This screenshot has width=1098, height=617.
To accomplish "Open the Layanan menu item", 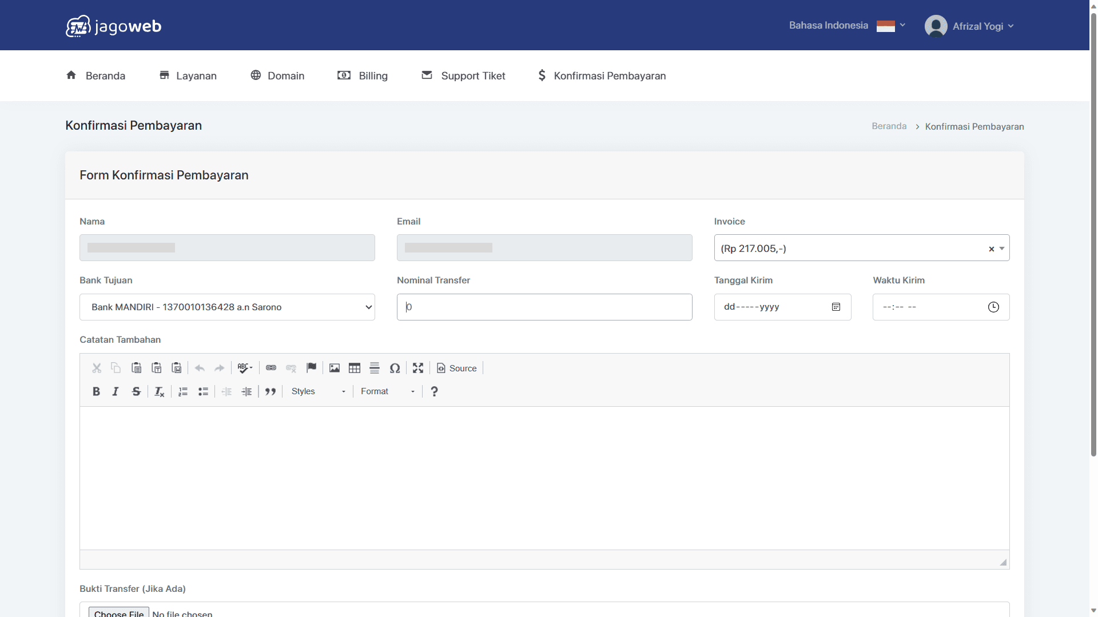I will pyautogui.click(x=188, y=75).
